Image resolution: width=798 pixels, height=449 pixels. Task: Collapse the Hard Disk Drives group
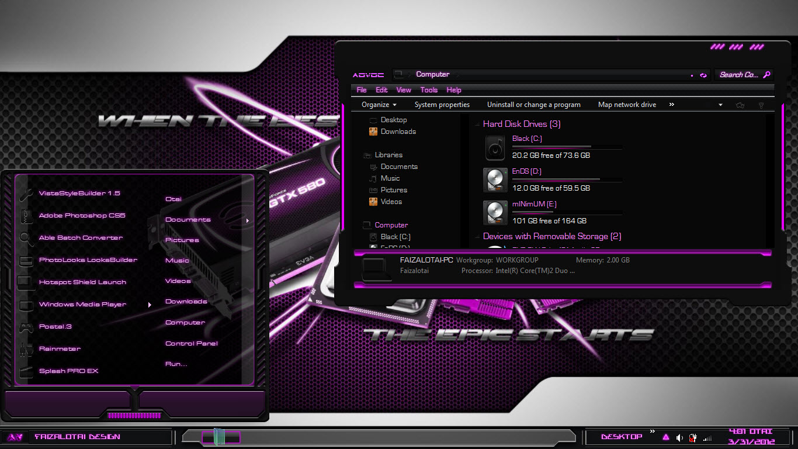point(477,125)
